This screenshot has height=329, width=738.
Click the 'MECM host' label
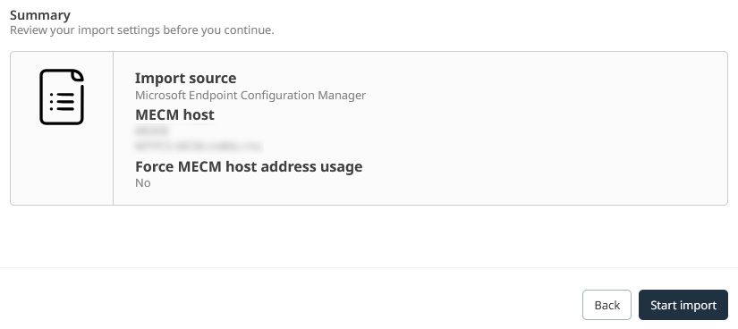[x=174, y=114]
